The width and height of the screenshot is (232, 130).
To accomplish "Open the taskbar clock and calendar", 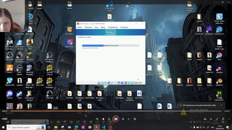I will 220,127.
